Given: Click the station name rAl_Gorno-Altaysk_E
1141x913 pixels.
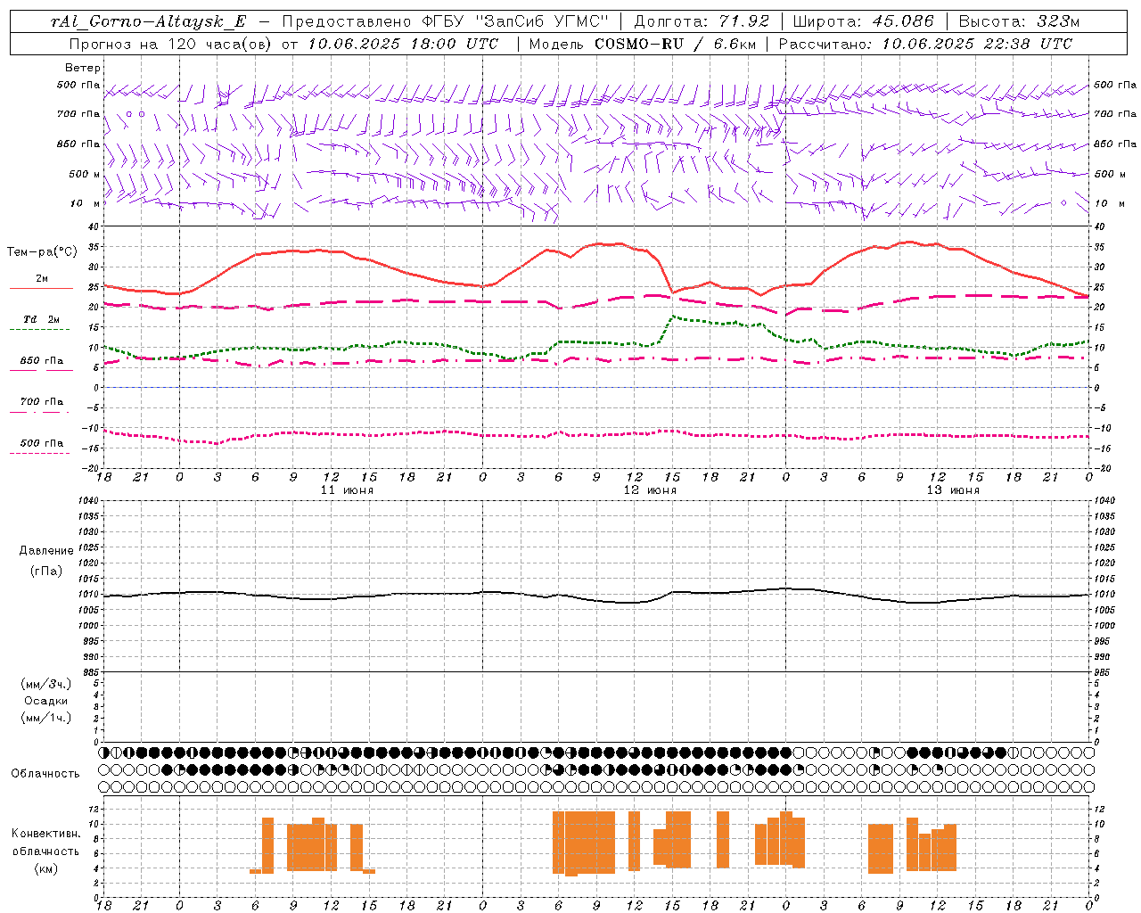Looking at the screenshot, I should point(149,21).
